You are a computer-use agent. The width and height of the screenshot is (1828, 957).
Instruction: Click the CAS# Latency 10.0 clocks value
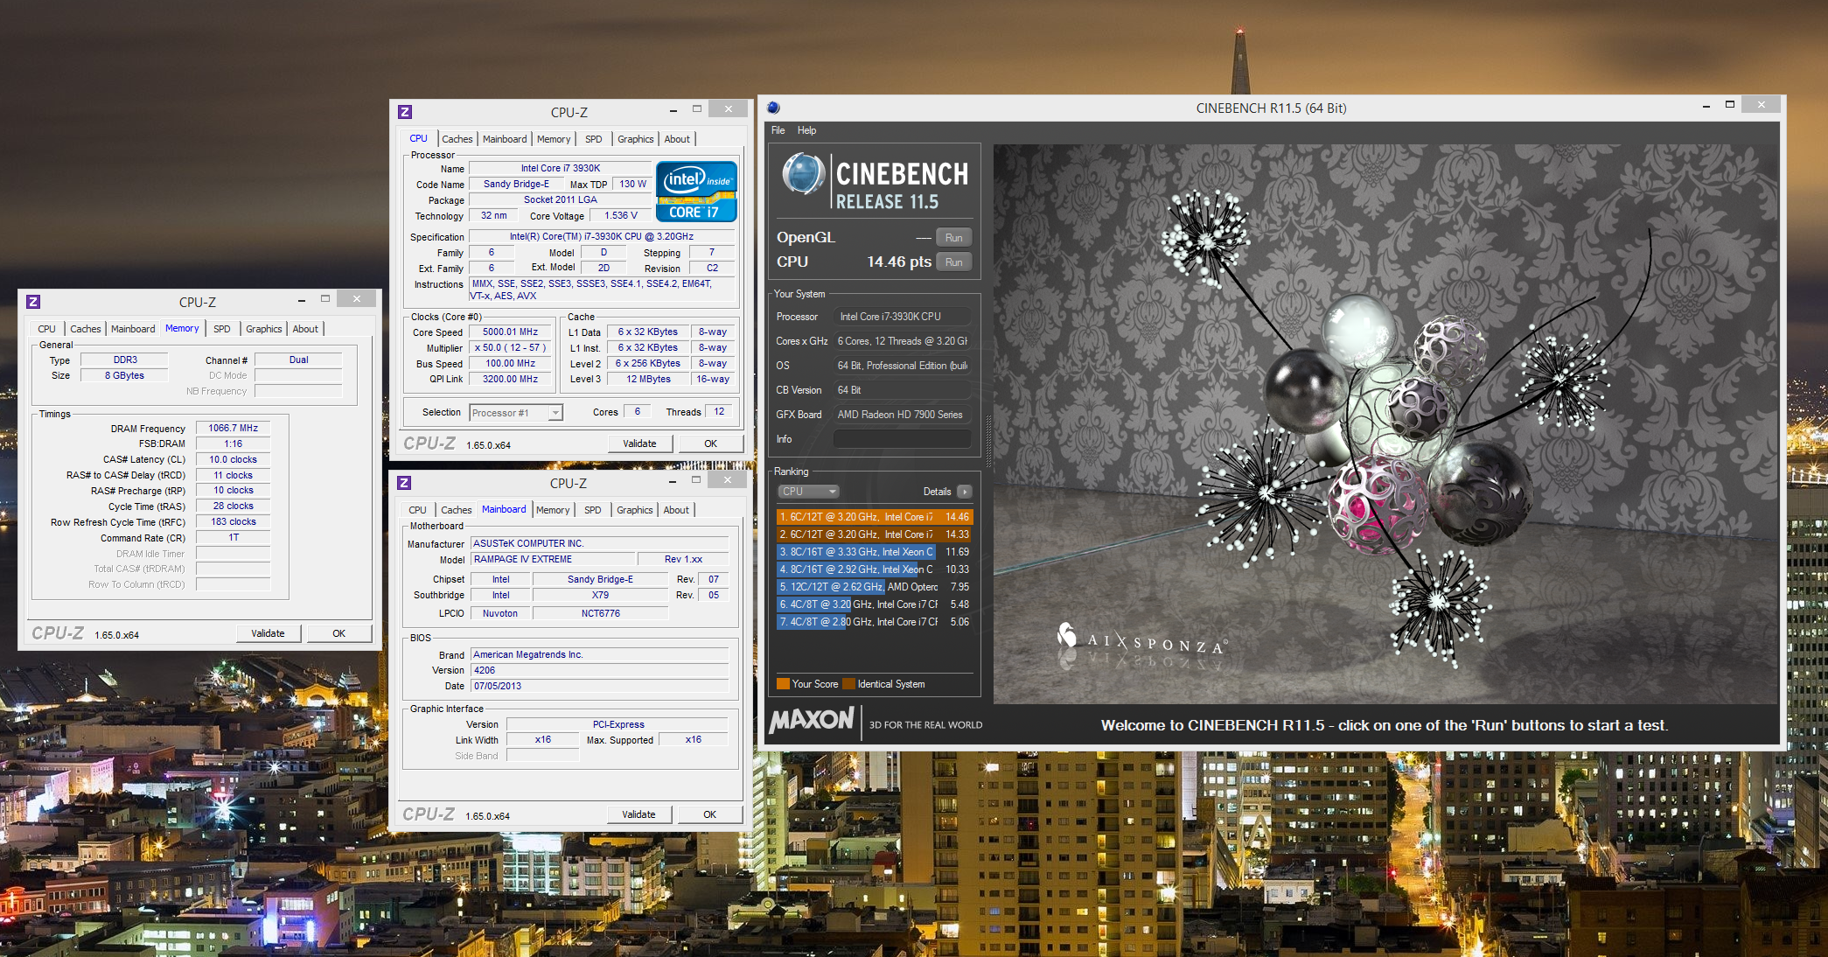coord(233,460)
